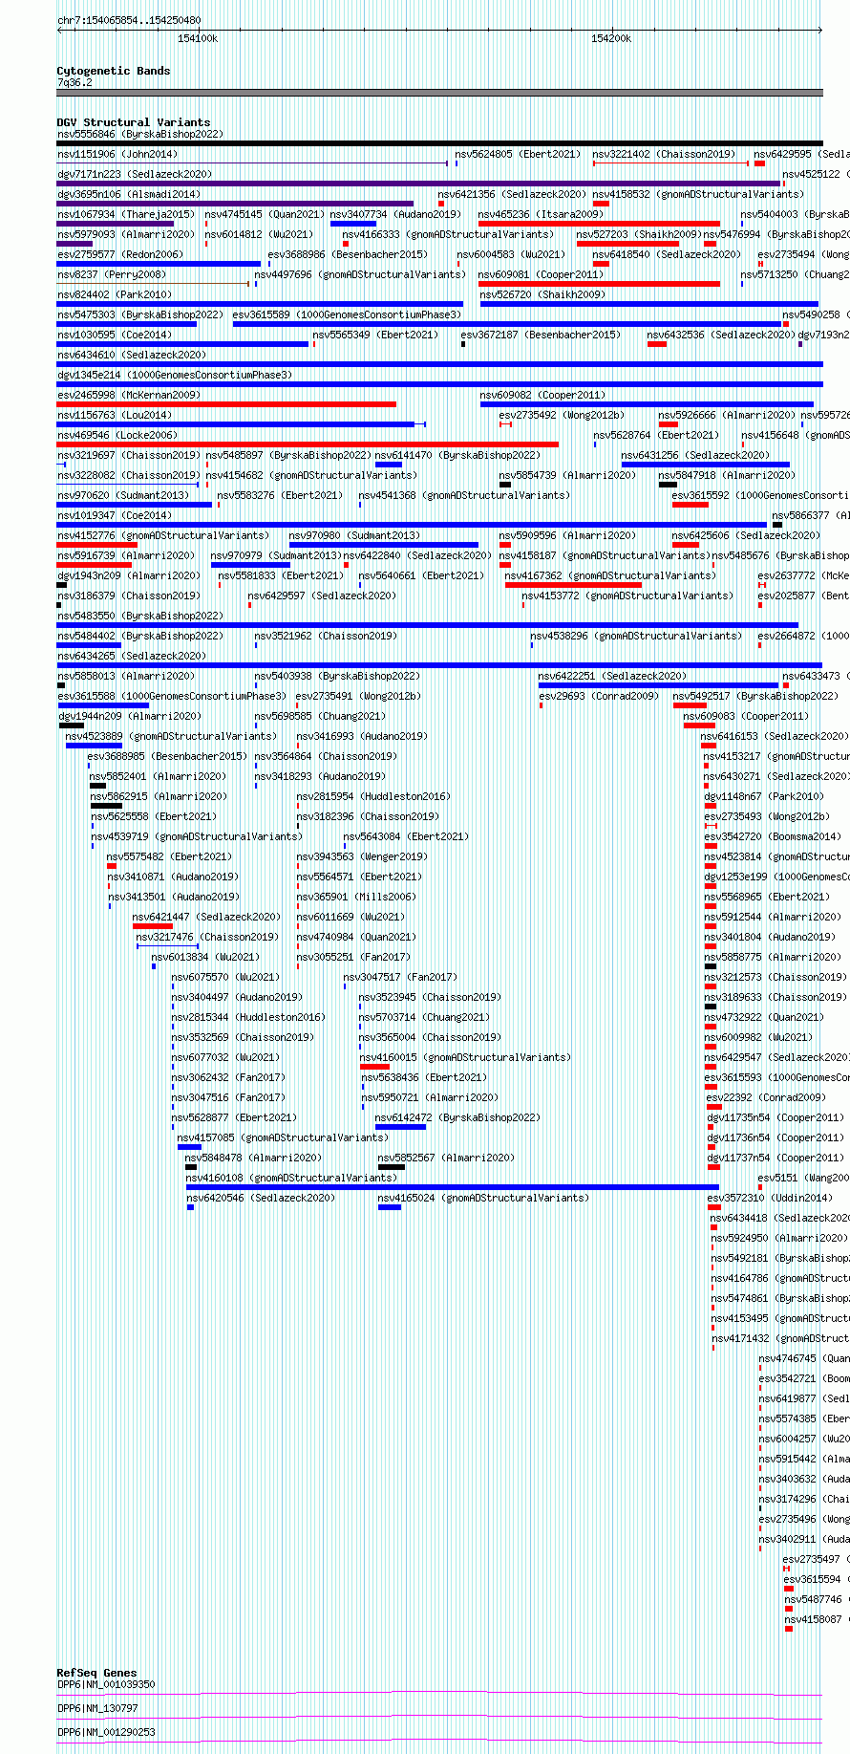The height and width of the screenshot is (1754, 850).
Task: Click the nsv6434265 (Sedlazeck2020) label
Action: (132, 656)
